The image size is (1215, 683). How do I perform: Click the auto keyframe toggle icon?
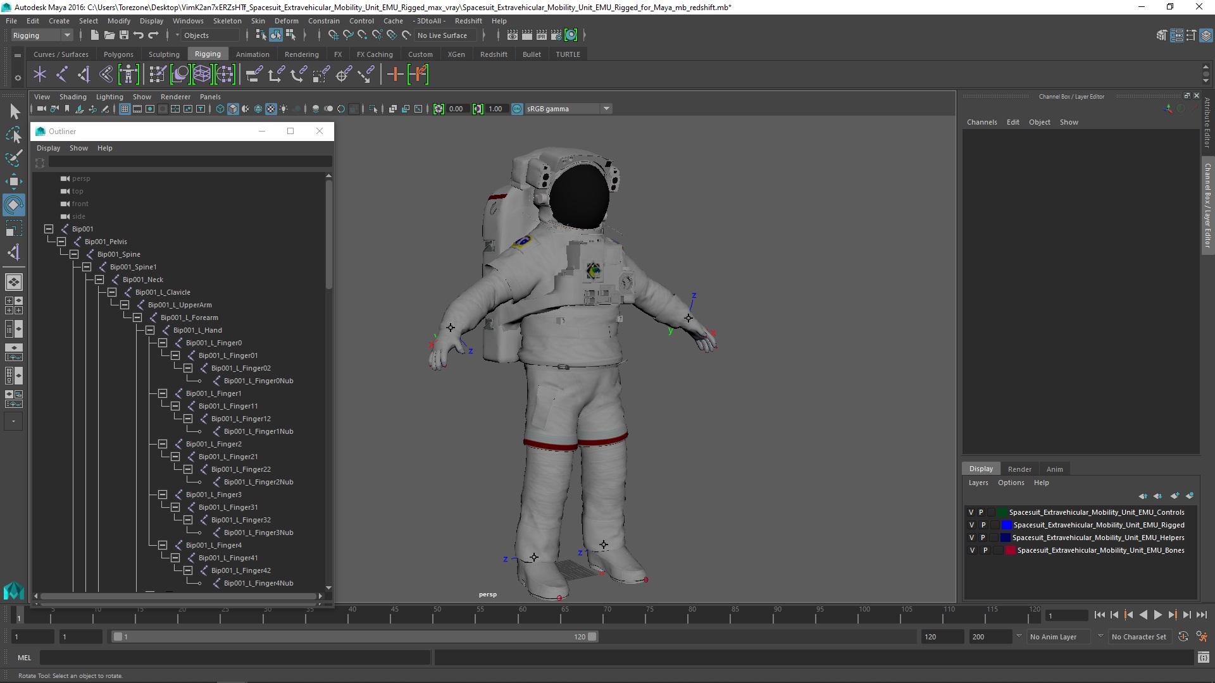coord(1183,637)
